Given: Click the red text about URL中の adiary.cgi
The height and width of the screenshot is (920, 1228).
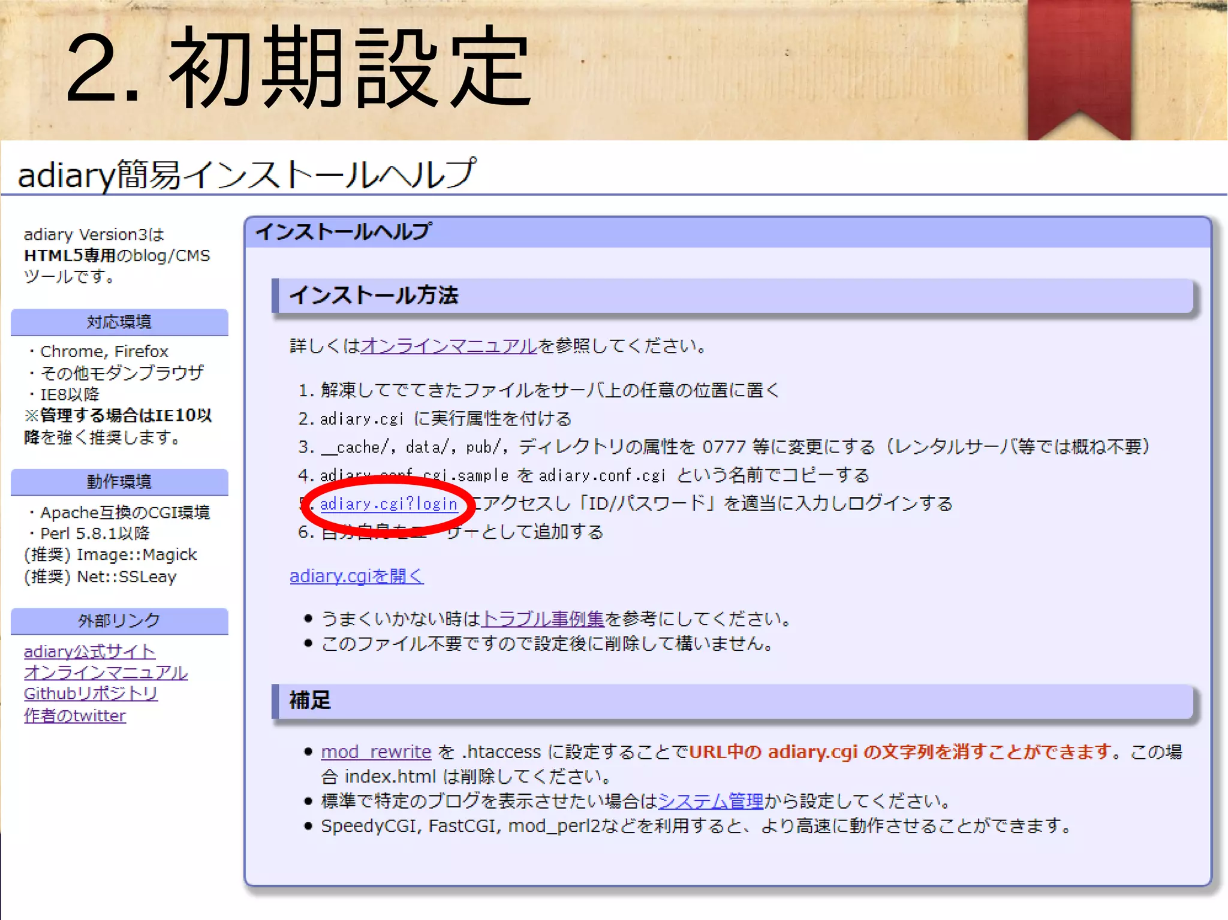Looking at the screenshot, I should click(x=901, y=752).
